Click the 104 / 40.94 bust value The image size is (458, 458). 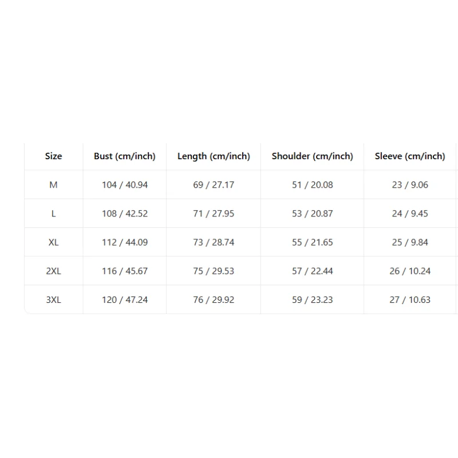pos(125,185)
